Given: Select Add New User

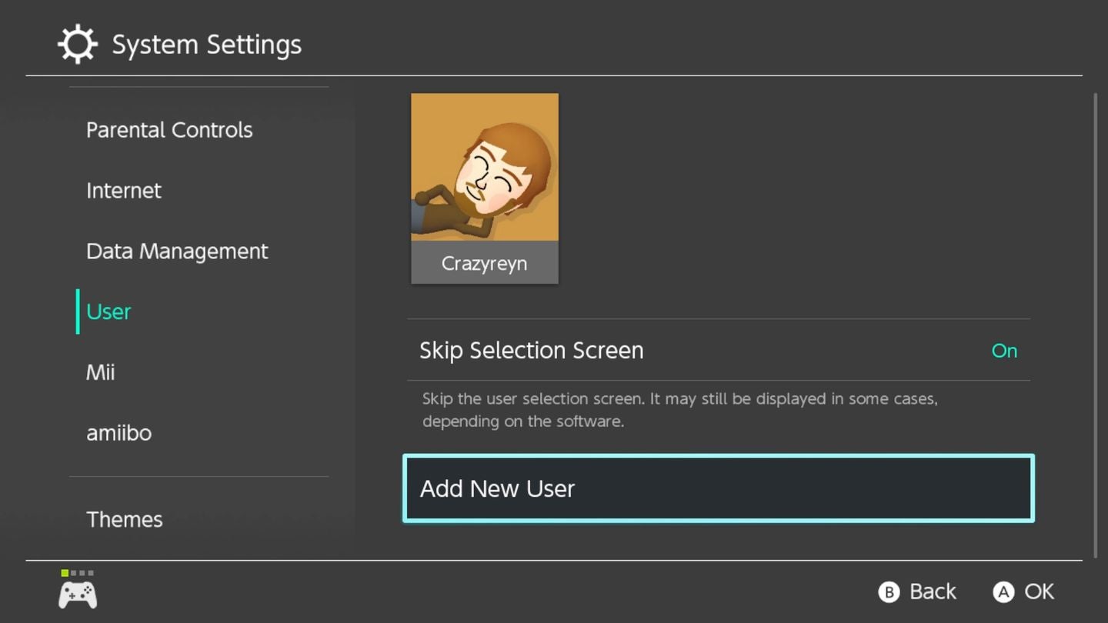Looking at the screenshot, I should (x=718, y=488).
